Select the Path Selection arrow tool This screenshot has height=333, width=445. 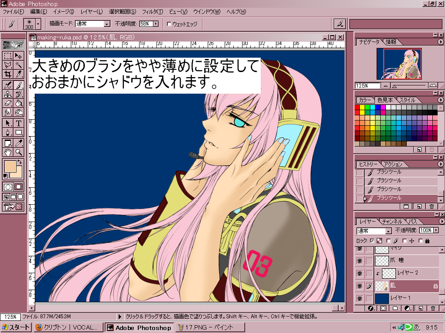tap(8, 123)
